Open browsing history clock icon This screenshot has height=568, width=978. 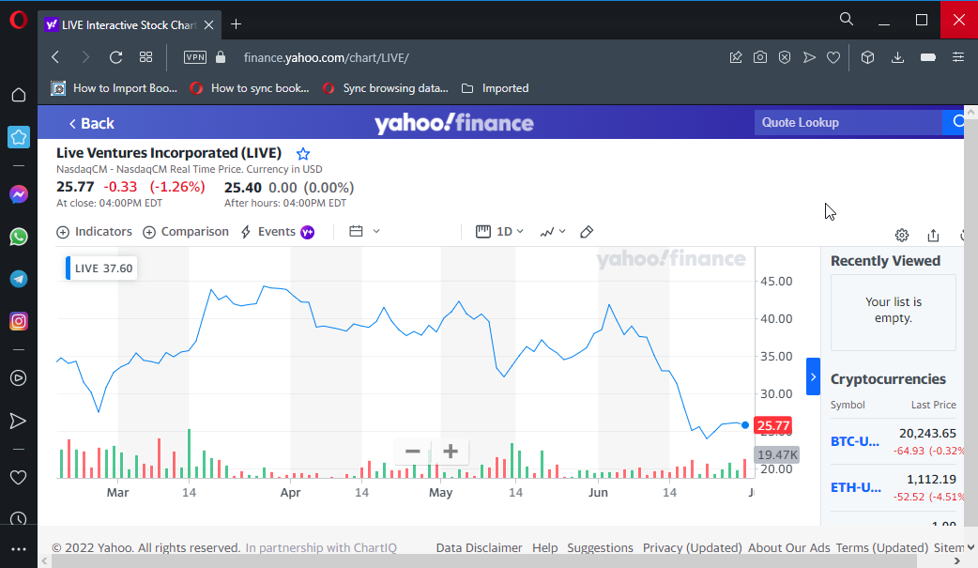click(19, 518)
